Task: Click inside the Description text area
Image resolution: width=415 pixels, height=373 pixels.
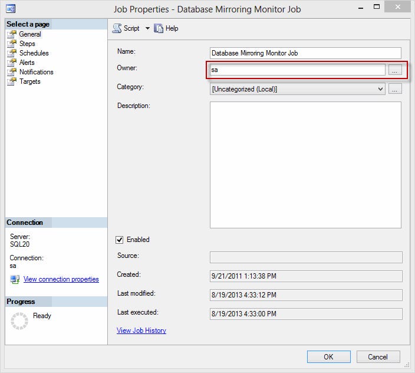Action: pyautogui.click(x=305, y=165)
